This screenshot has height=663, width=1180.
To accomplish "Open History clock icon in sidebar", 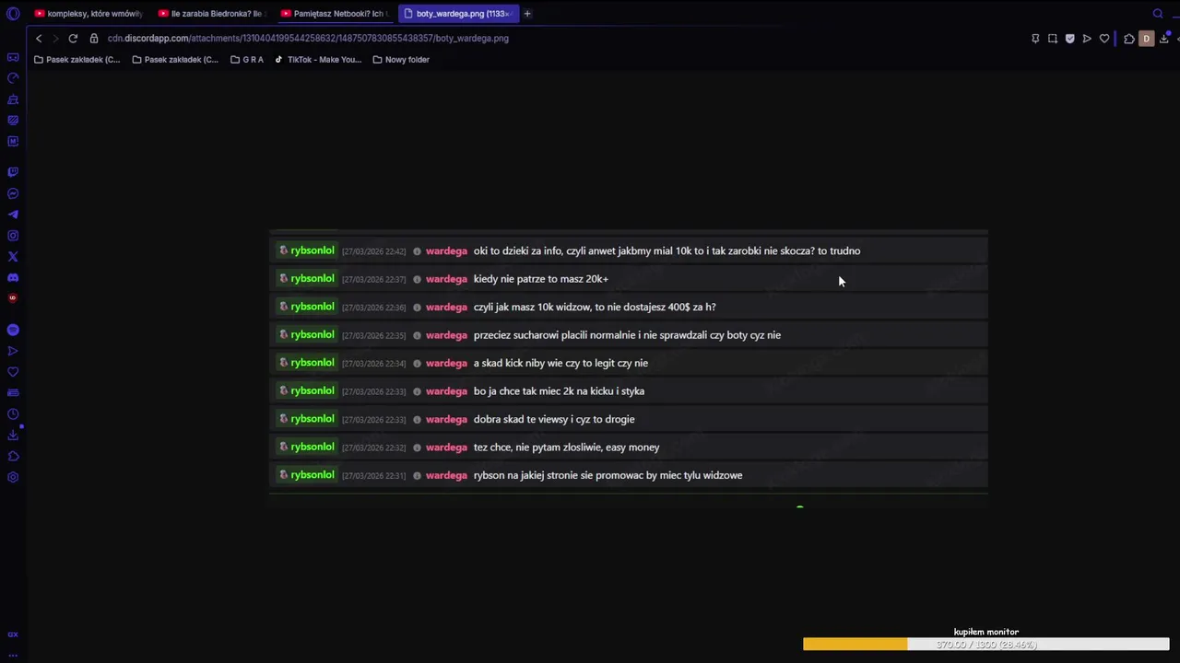I will click(13, 414).
